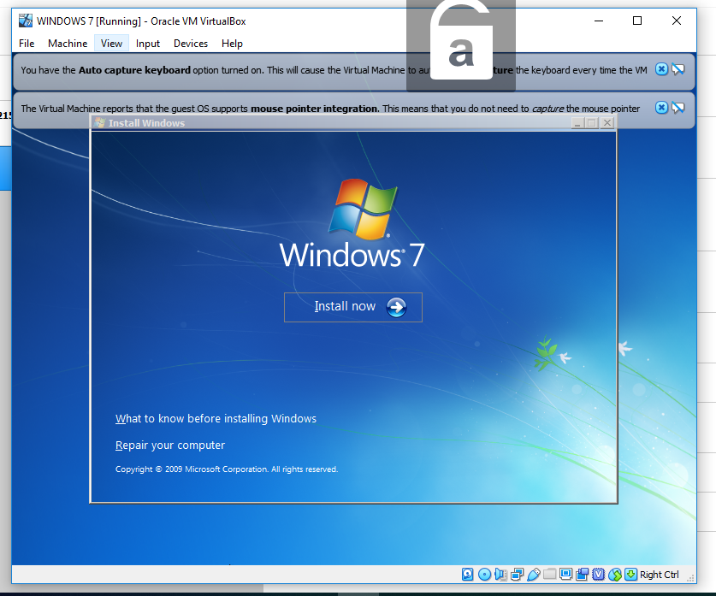Click the green arrow keyboard capture icon

630,574
